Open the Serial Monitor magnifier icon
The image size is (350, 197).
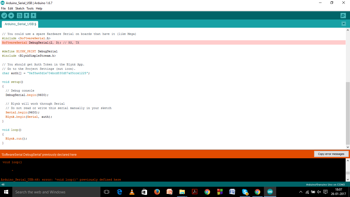point(343,16)
